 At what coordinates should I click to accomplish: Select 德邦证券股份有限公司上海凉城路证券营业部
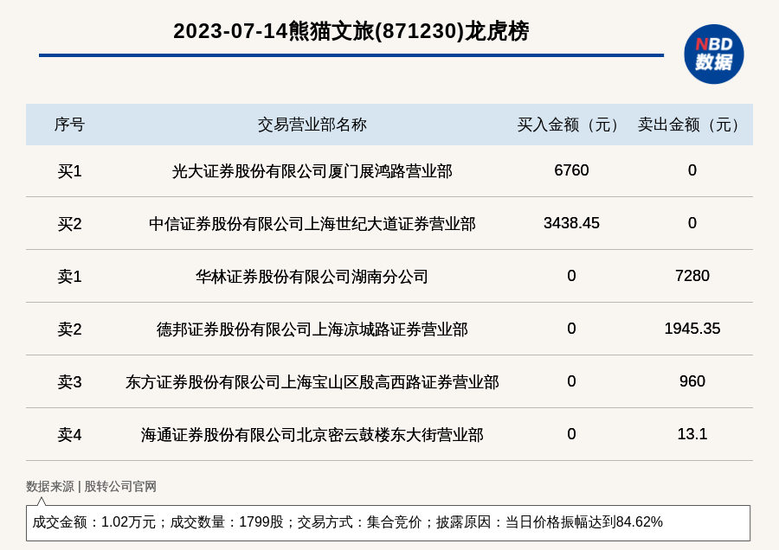point(312,329)
